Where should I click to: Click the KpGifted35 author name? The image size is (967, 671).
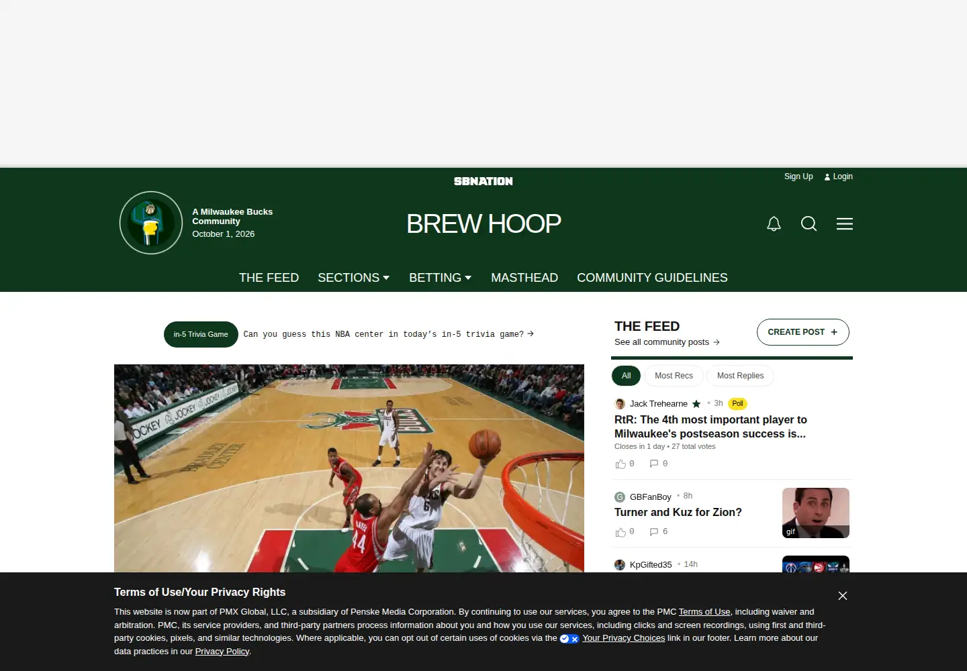pos(651,565)
